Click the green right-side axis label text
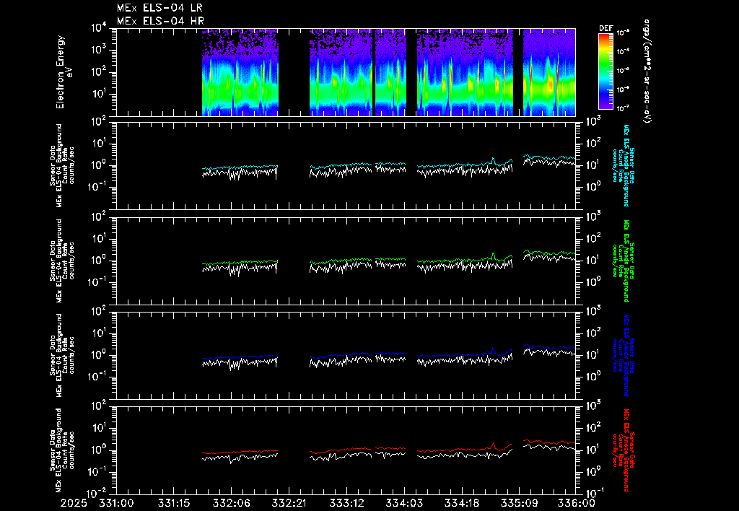The image size is (739, 511). click(x=623, y=261)
